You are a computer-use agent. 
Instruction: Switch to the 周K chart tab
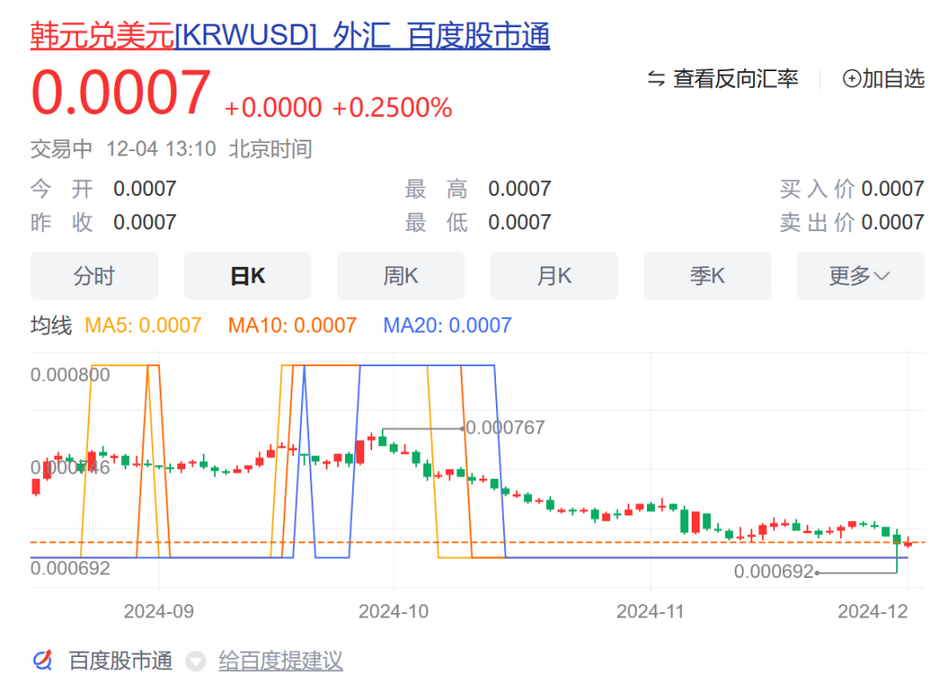coord(401,276)
